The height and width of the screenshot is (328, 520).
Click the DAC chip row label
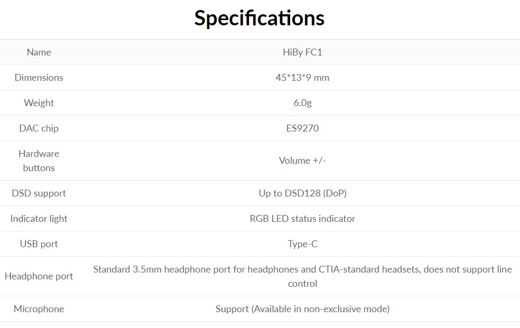point(39,128)
